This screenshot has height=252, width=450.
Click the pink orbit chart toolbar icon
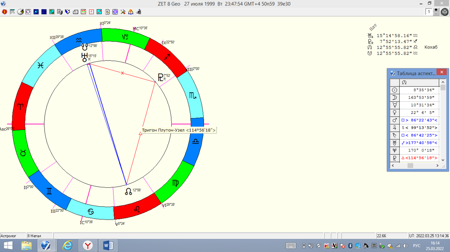28,12
